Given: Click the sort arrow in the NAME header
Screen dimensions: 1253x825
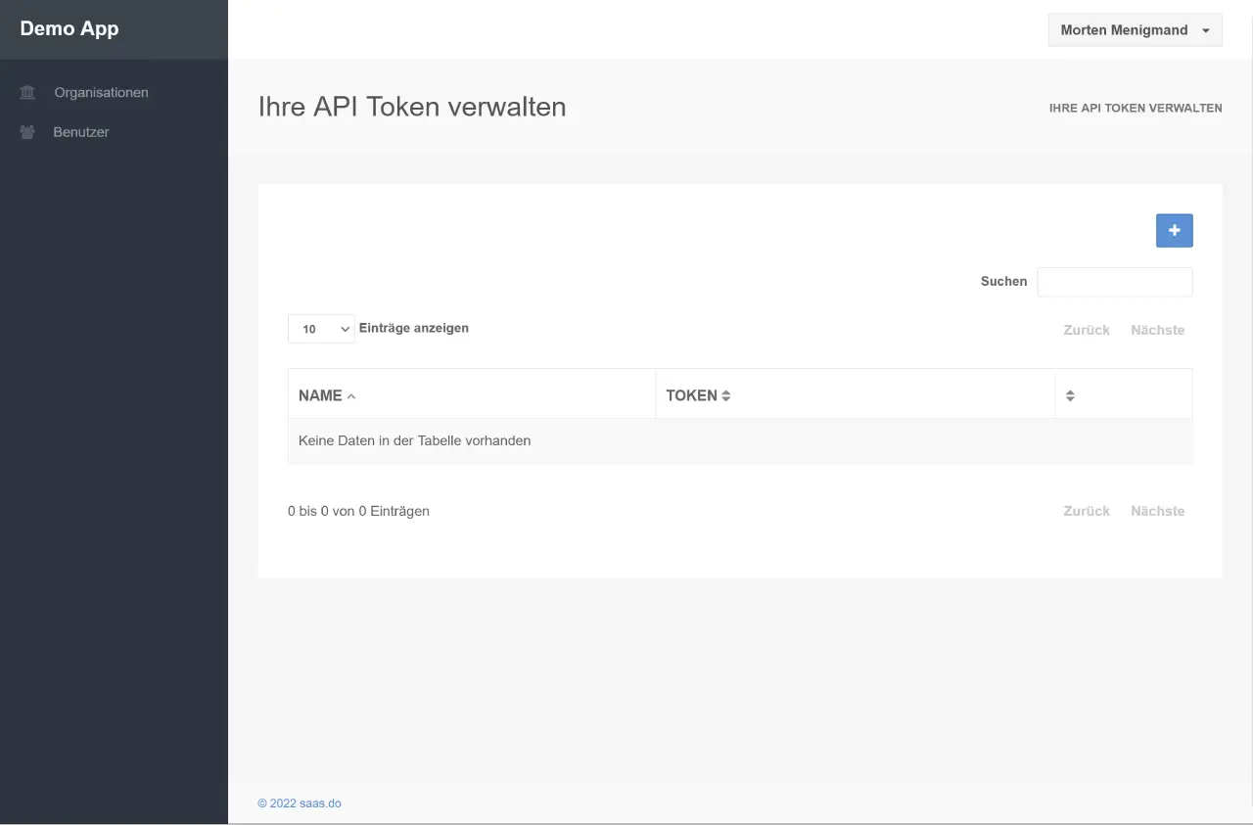Looking at the screenshot, I should coord(351,396).
